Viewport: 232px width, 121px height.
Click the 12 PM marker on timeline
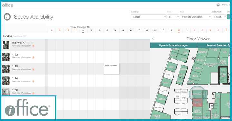click(83, 31)
